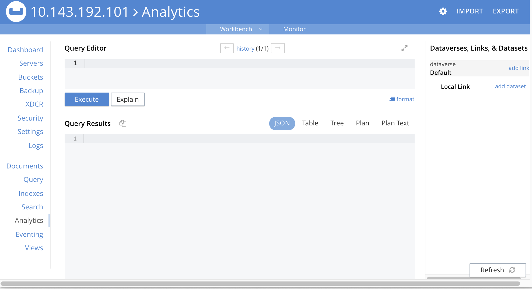The width and height of the screenshot is (532, 289).
Task: Copy query results with the clipboard icon
Action: point(123,124)
